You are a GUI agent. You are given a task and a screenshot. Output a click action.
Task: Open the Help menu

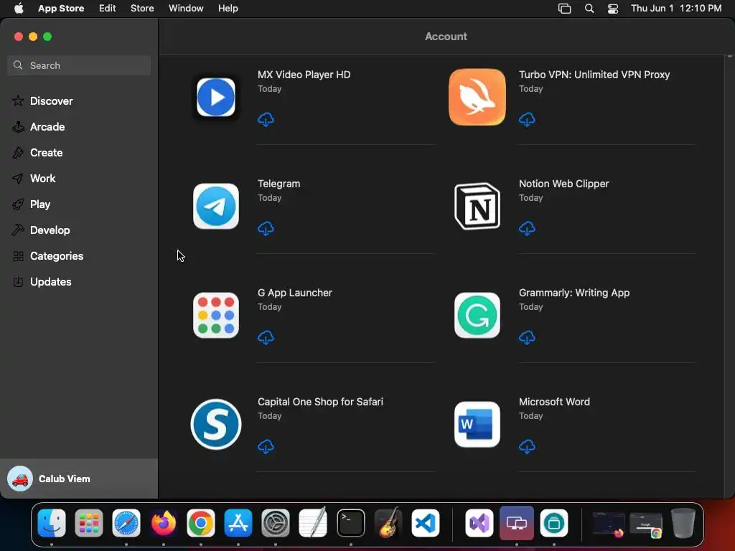[228, 9]
